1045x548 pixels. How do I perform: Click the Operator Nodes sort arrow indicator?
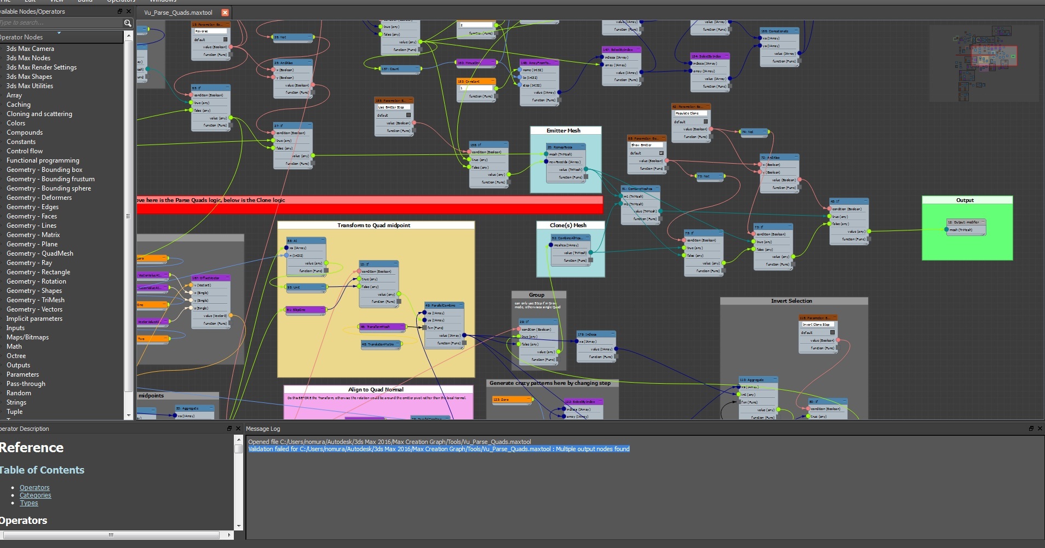59,33
